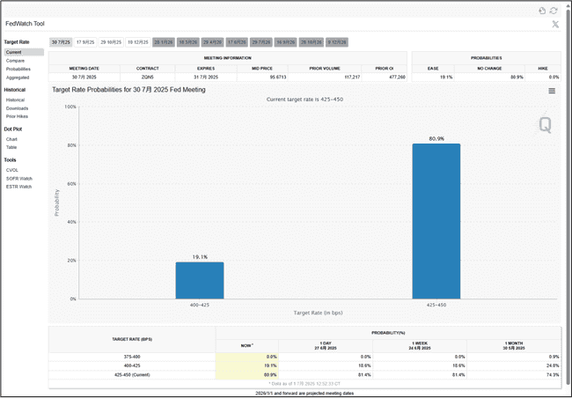Select the 10 12月25 meeting tab
Screen dimensions: 572x398
tap(138, 42)
